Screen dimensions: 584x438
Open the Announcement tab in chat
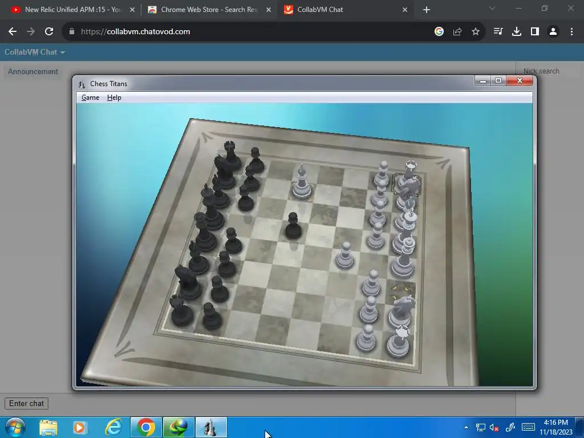(33, 71)
